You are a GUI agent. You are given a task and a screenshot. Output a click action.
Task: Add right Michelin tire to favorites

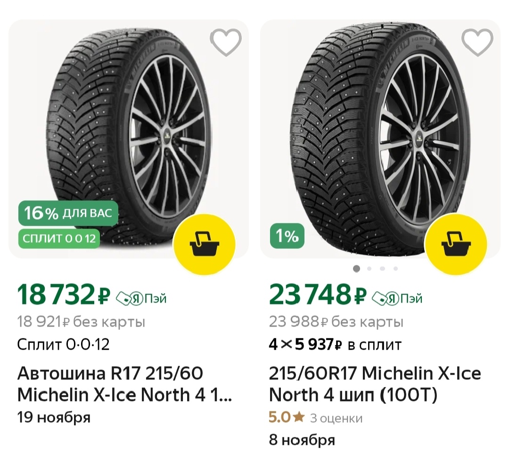click(x=477, y=42)
